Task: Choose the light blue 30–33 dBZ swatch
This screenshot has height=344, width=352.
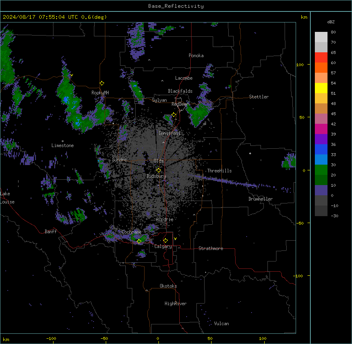Action: [x=321, y=160]
